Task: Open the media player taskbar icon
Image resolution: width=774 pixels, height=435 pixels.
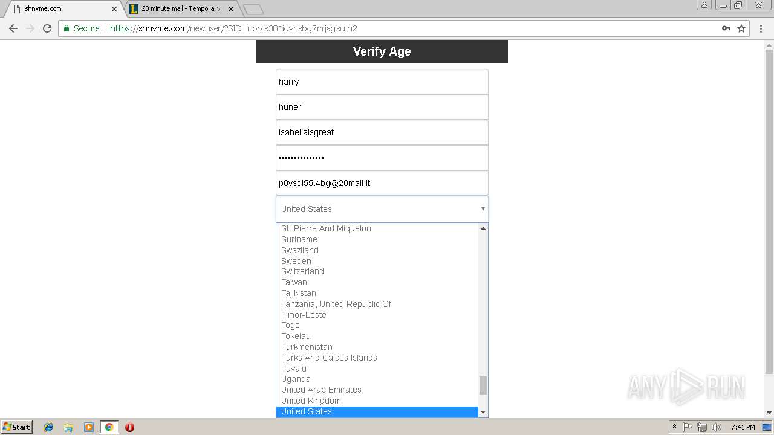Action: (x=89, y=427)
